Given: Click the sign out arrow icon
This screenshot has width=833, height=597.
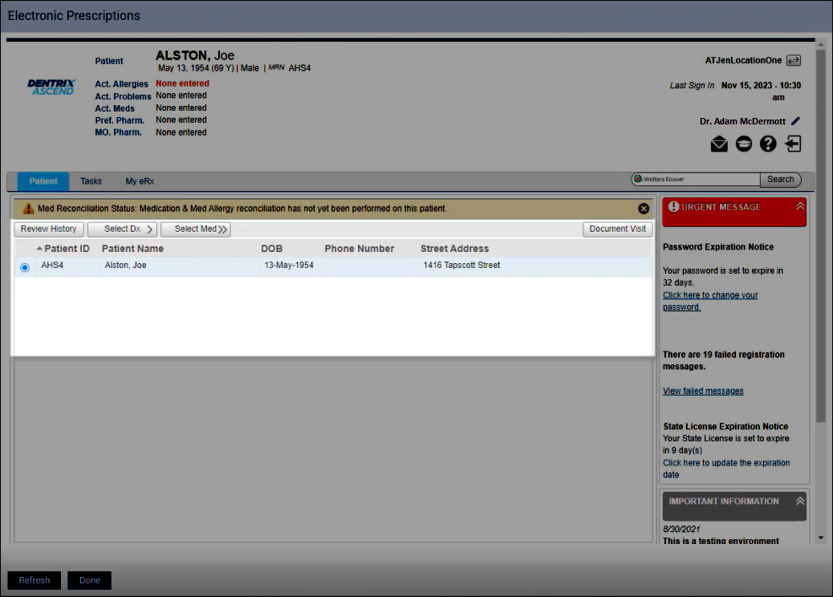Looking at the screenshot, I should (793, 144).
